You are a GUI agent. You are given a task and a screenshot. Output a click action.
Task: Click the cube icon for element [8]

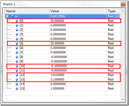click(x=17, y=57)
